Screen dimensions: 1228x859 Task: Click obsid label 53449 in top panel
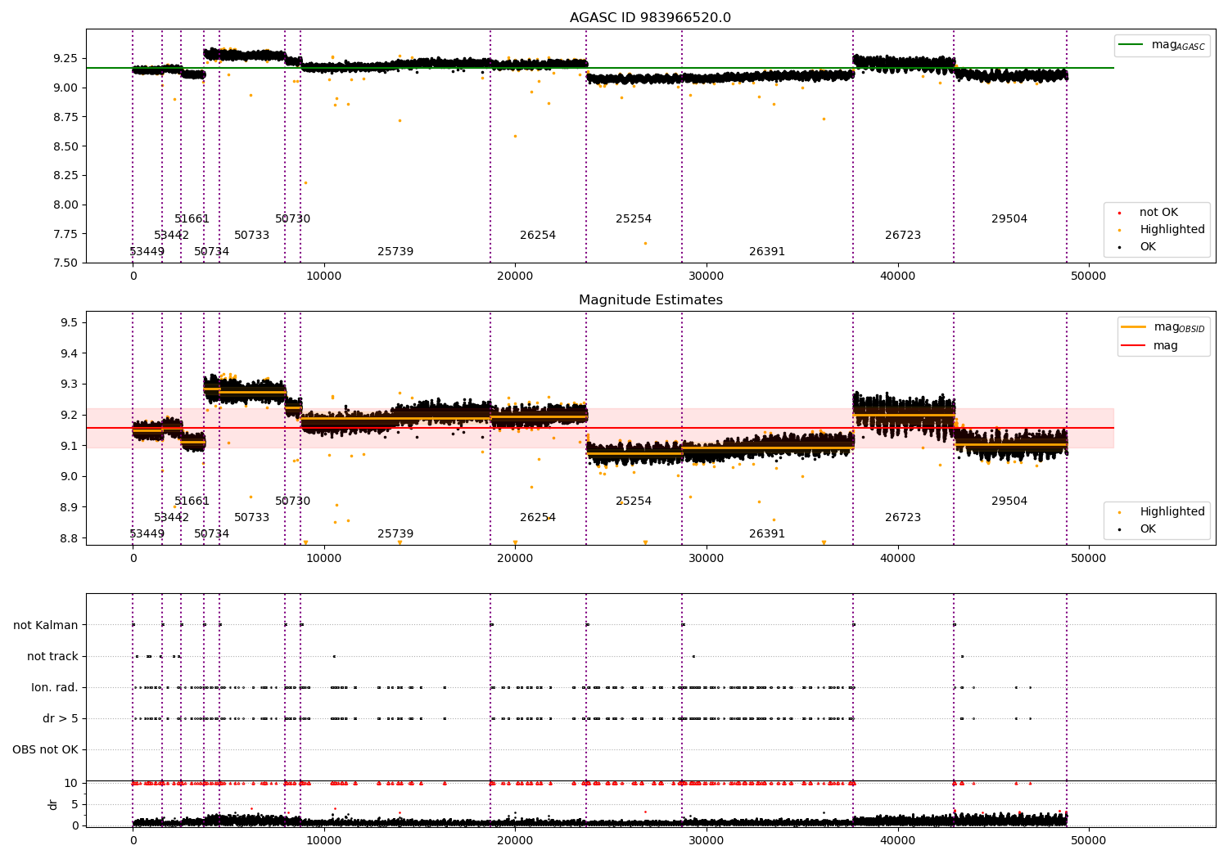pos(147,252)
